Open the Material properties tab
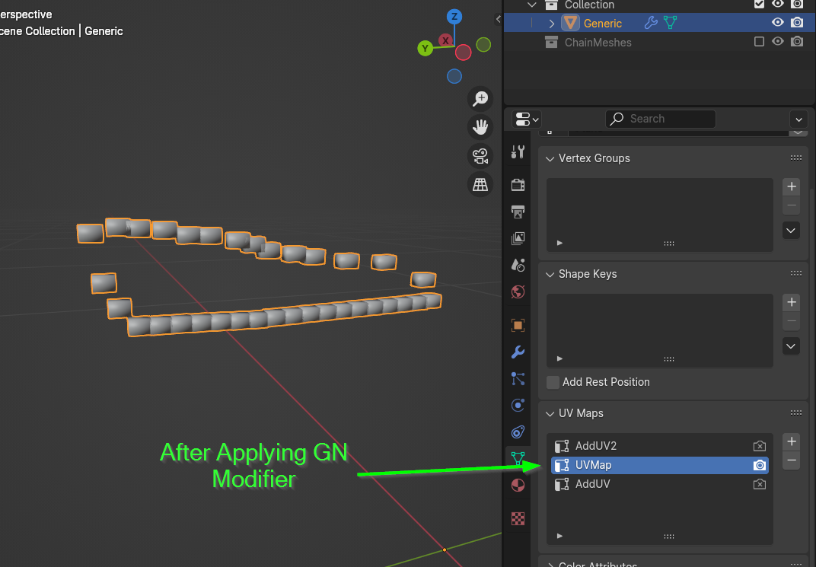The image size is (816, 567). pyautogui.click(x=518, y=486)
